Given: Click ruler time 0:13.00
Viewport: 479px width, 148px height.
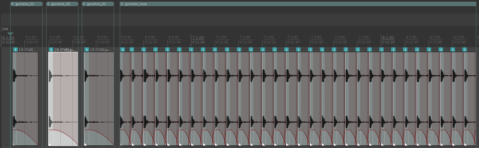Looking at the screenshot, I should tap(364, 42).
